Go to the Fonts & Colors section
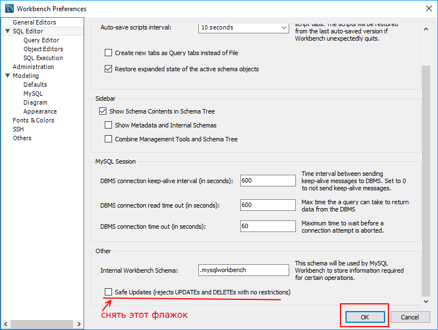This screenshot has width=438, height=330. click(33, 120)
